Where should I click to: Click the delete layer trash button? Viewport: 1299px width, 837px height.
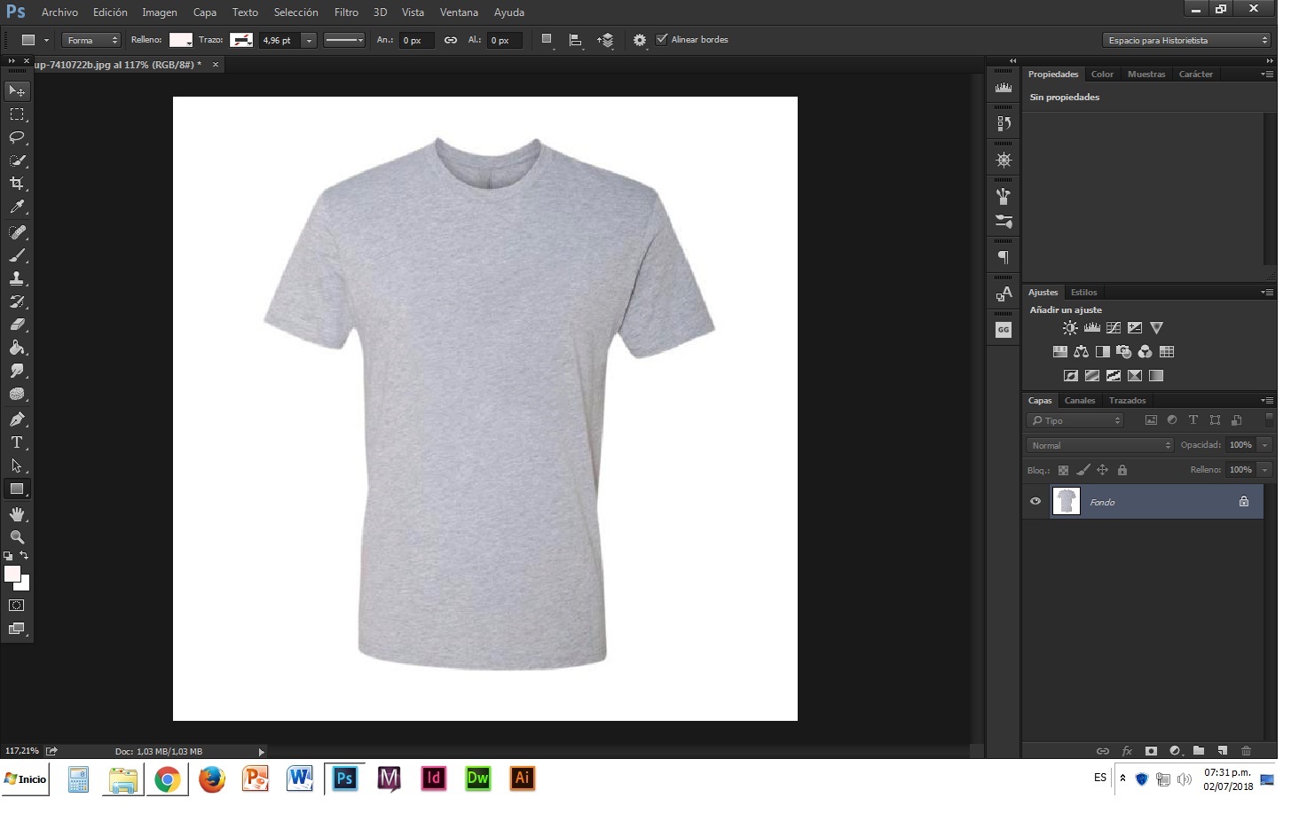tap(1246, 751)
